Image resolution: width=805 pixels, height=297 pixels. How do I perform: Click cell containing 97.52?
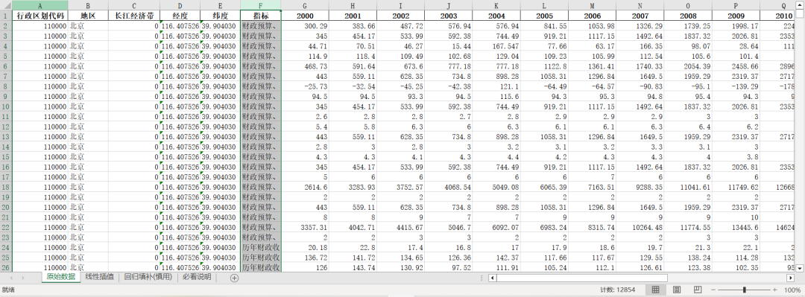(x=448, y=267)
